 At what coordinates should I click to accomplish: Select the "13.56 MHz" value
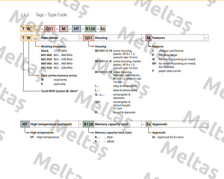[60, 51]
